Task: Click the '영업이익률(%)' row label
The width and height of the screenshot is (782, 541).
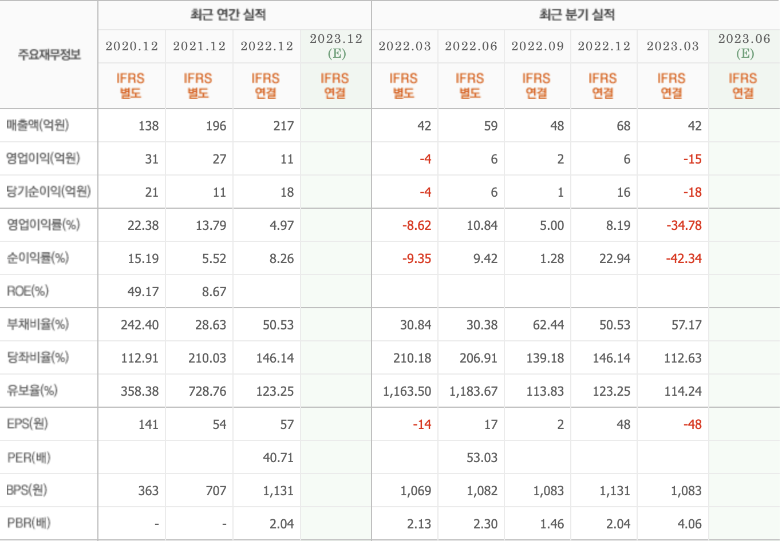Action: [43, 225]
